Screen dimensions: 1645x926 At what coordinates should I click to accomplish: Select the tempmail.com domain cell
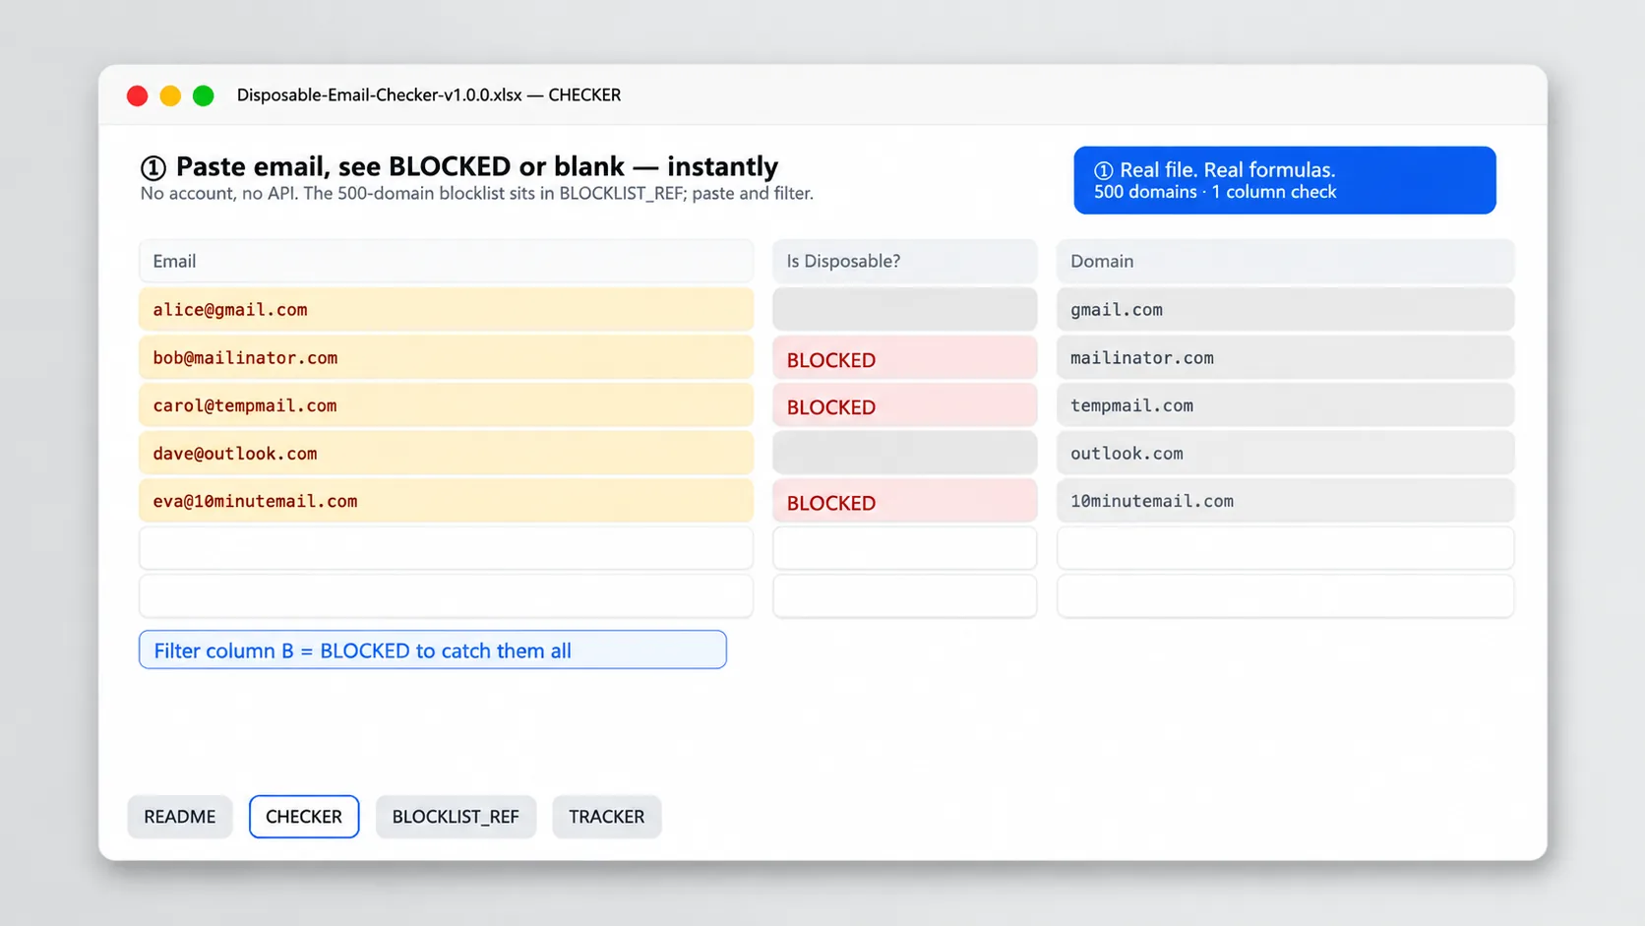coord(1286,405)
